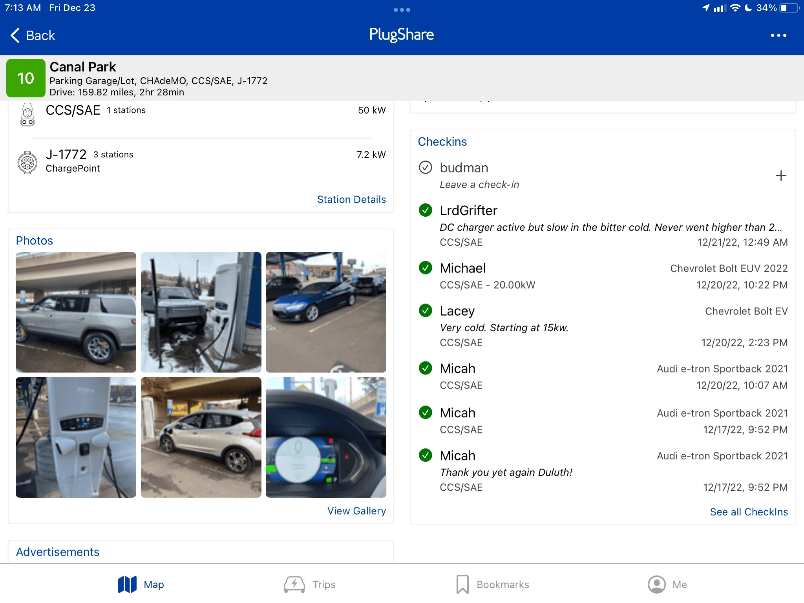Viewport: 804px width, 603px height.
Task: Tap the Map icon in bottom bar
Action: [127, 585]
